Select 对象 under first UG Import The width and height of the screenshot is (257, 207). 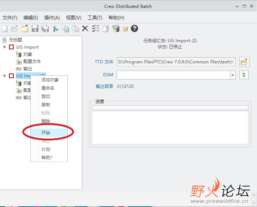pyautogui.click(x=27, y=54)
